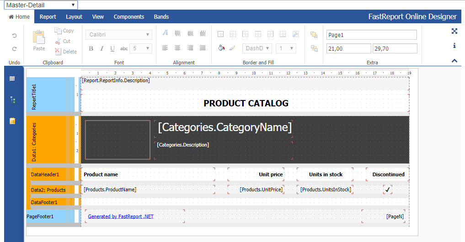Open the Layout tab
Screen dimensions: 465x242
[74, 17]
